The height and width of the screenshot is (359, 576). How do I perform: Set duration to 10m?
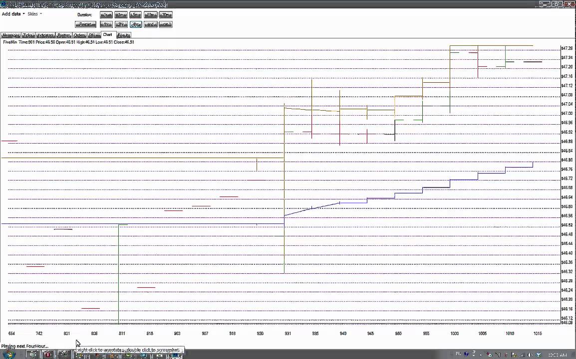(x=151, y=15)
